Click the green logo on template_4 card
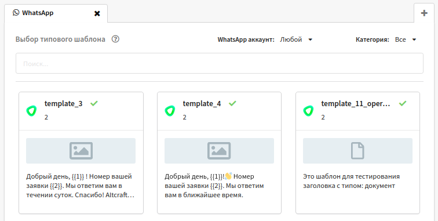This screenshot has height=221, width=438. [x=170, y=111]
